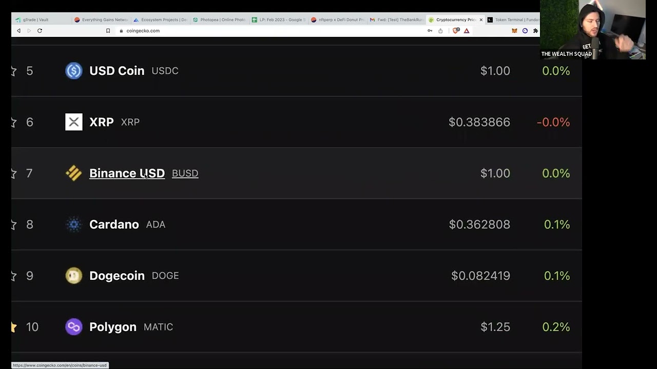Open the Photopea browser tab
The image size is (657, 369).
pyautogui.click(x=219, y=19)
